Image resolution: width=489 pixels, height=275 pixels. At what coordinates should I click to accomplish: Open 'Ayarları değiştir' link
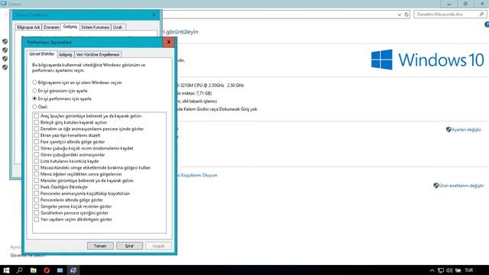point(466,129)
